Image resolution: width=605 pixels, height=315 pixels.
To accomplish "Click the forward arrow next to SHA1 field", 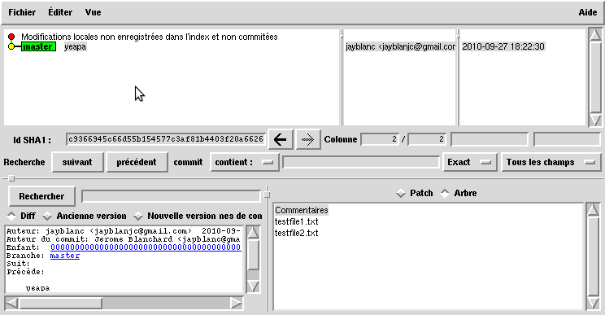I will coord(308,139).
